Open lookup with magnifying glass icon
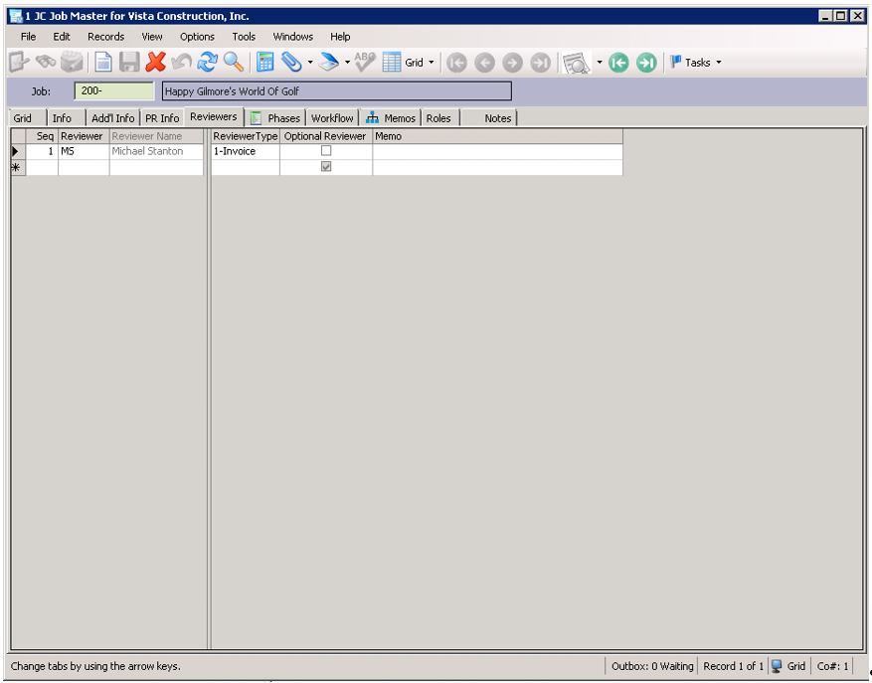 [x=234, y=63]
